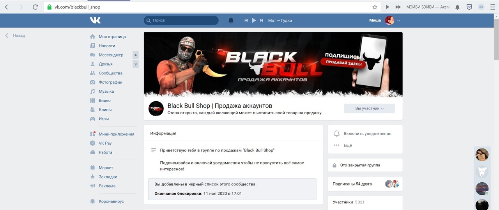Image resolution: width=499 pixels, height=210 pixels.
Task: Open the Участники 5321 members list
Action: pyautogui.click(x=349, y=202)
